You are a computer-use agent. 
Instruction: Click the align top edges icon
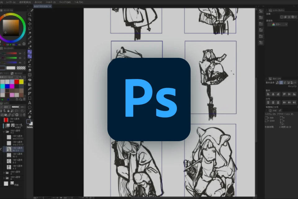pyautogui.click(x=284, y=94)
